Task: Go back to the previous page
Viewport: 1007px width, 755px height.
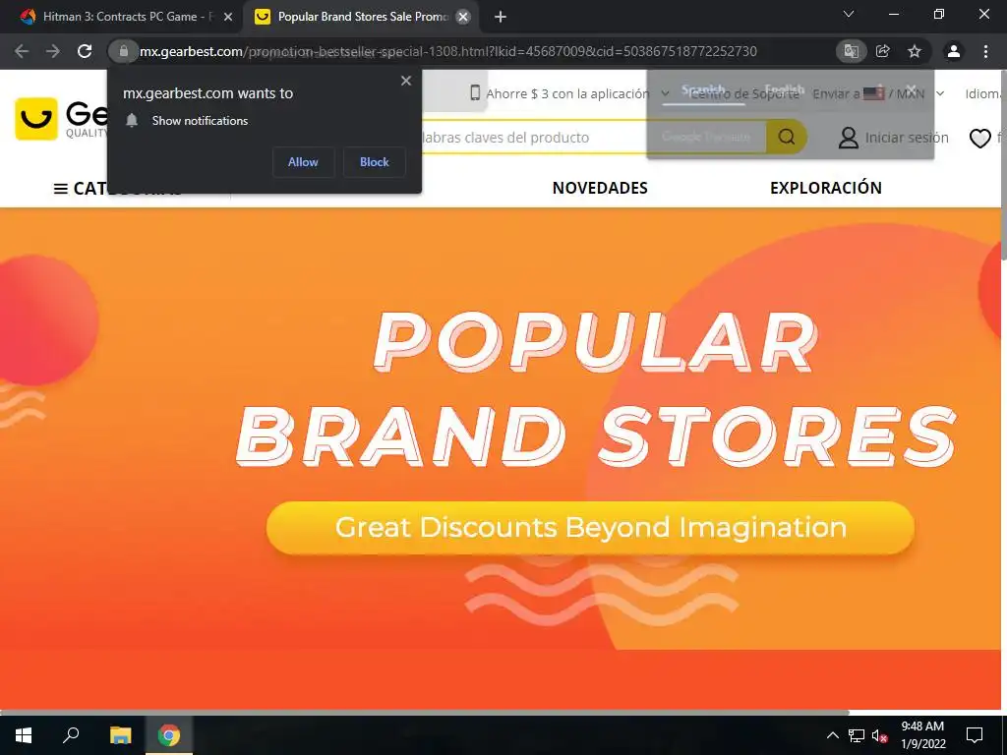Action: coord(22,51)
